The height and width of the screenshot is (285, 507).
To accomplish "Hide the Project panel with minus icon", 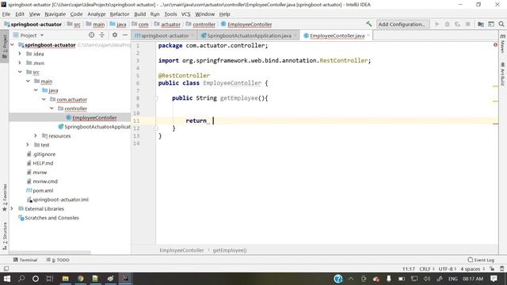I will click(x=125, y=35).
